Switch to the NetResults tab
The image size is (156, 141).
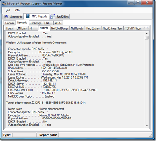(77, 28)
